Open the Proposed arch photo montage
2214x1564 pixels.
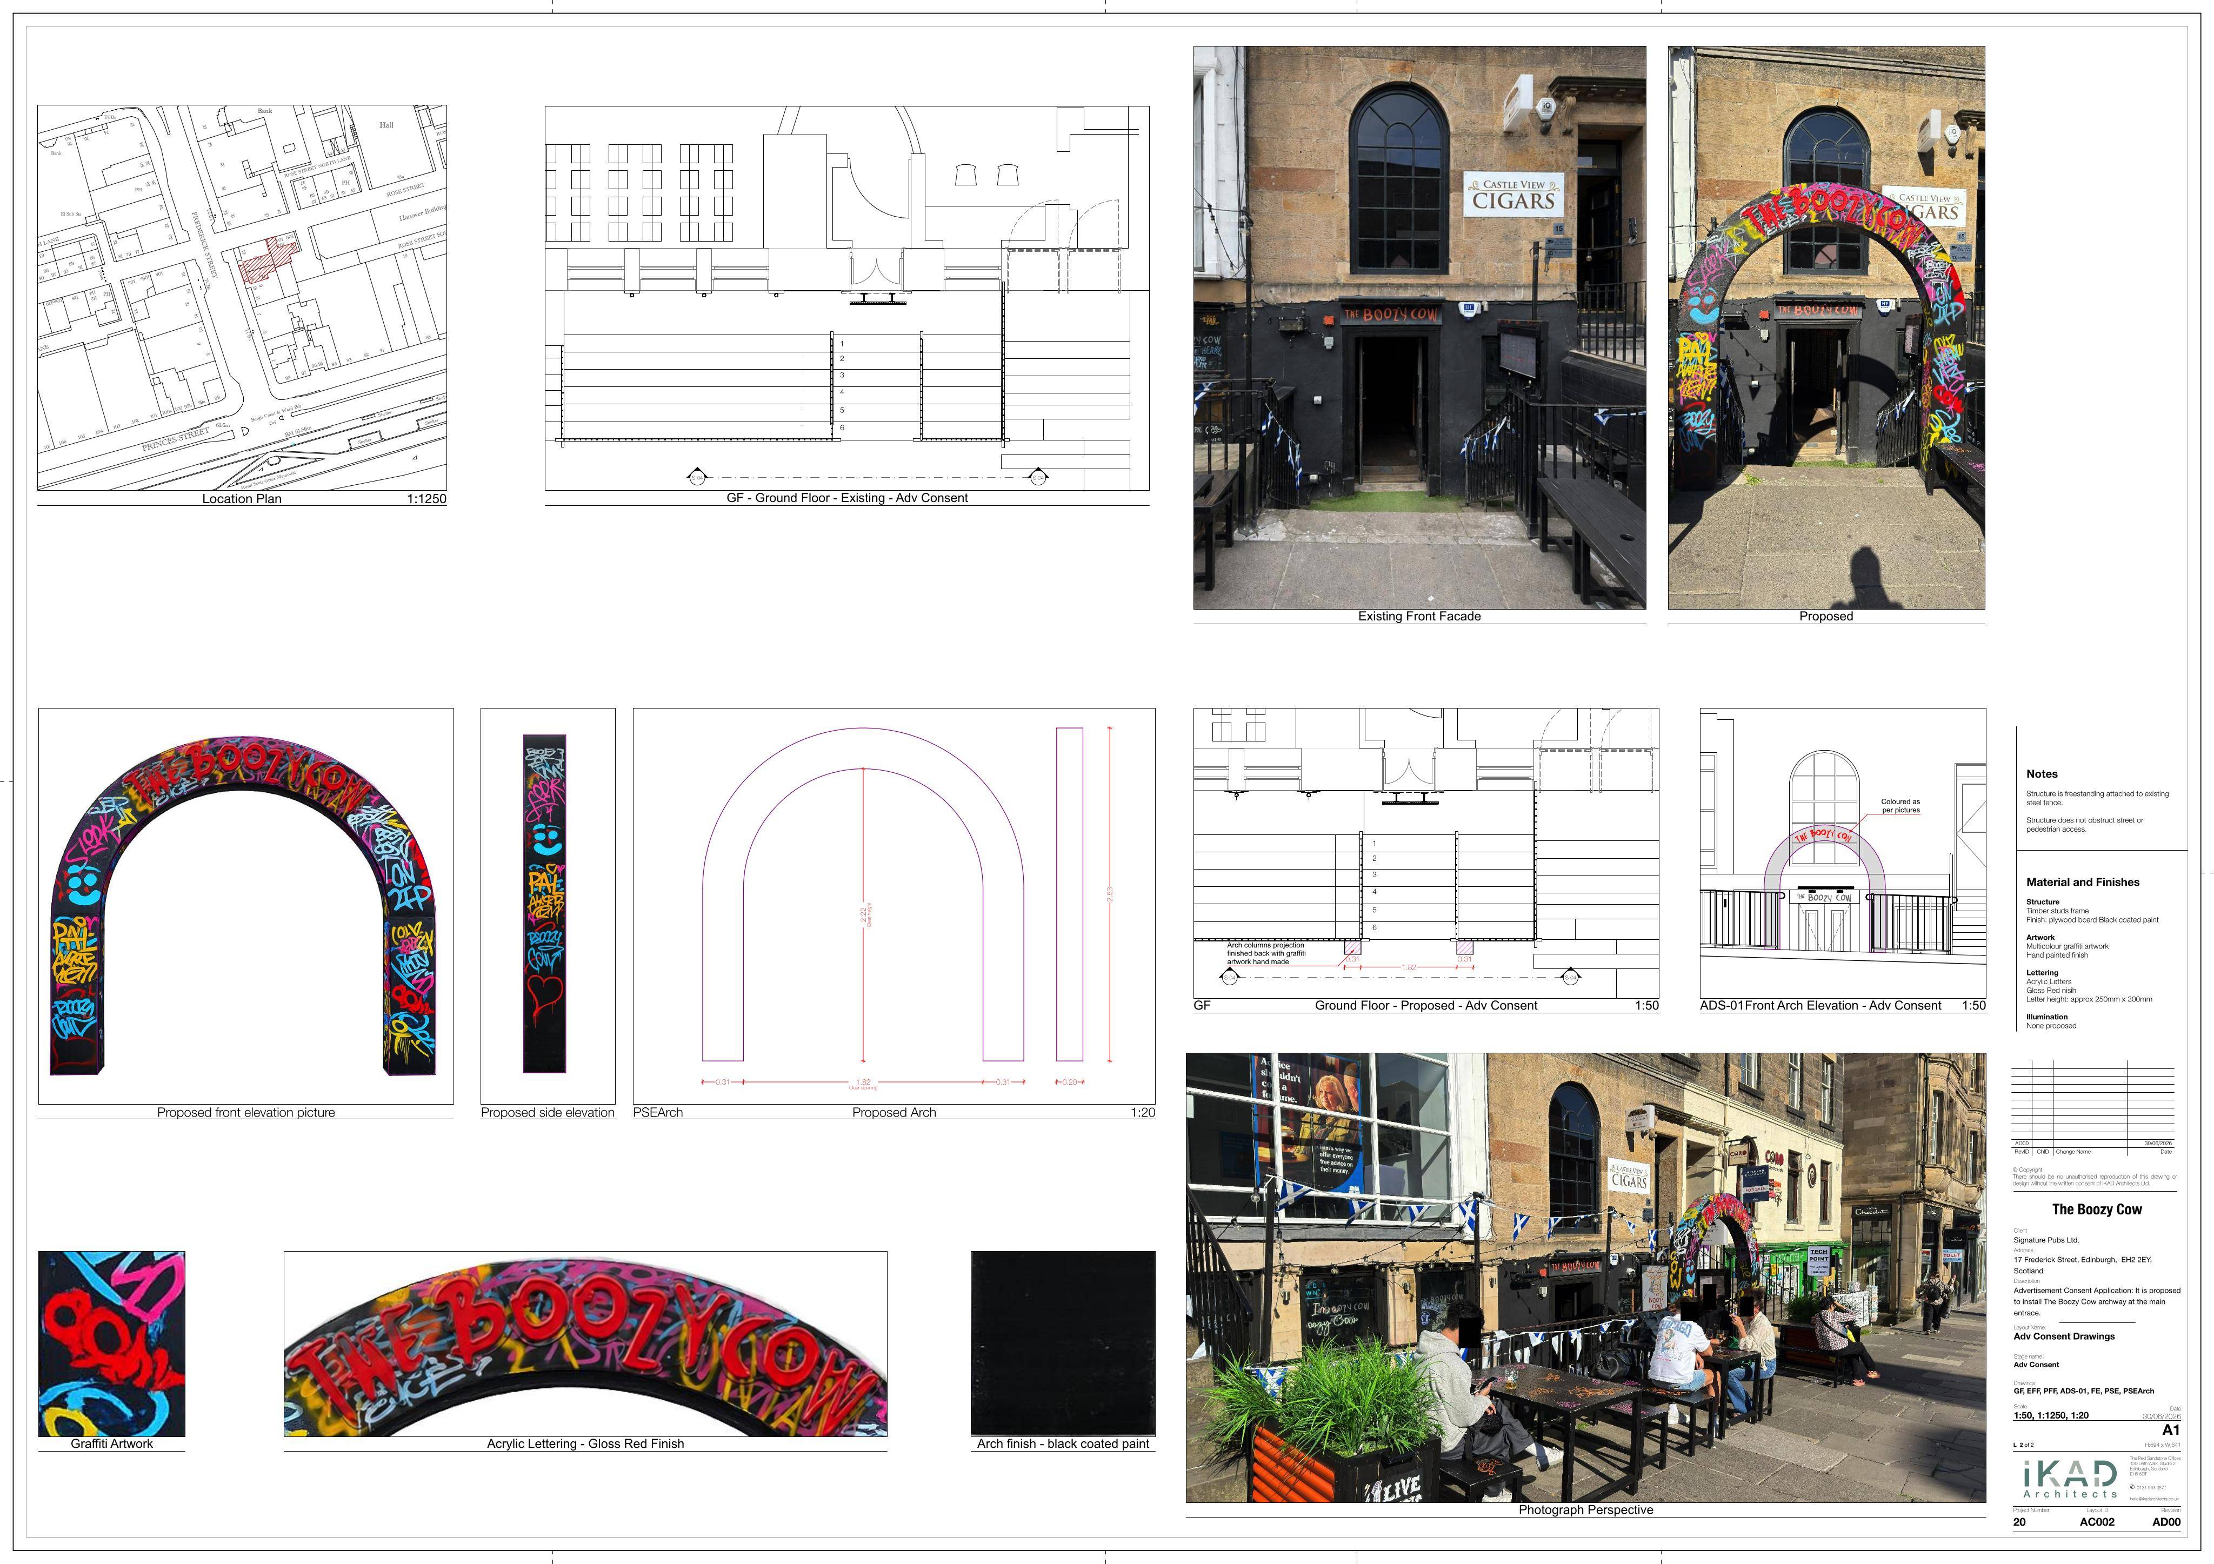[x=1826, y=328]
